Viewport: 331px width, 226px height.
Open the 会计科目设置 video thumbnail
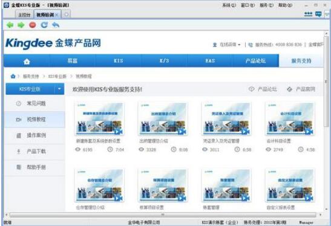point(290,118)
